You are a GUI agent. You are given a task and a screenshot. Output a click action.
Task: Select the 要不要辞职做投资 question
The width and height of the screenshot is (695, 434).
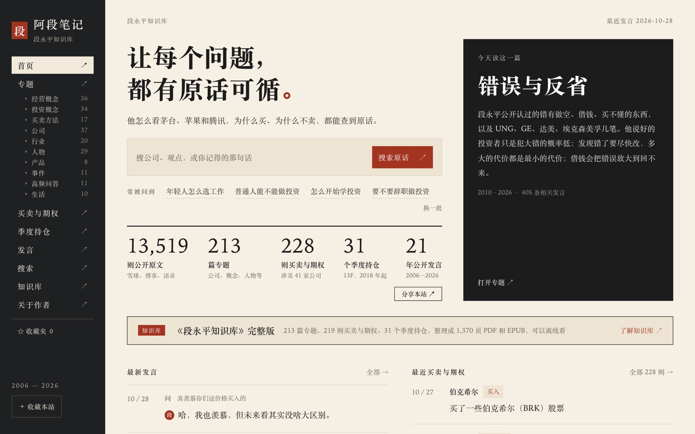400,191
